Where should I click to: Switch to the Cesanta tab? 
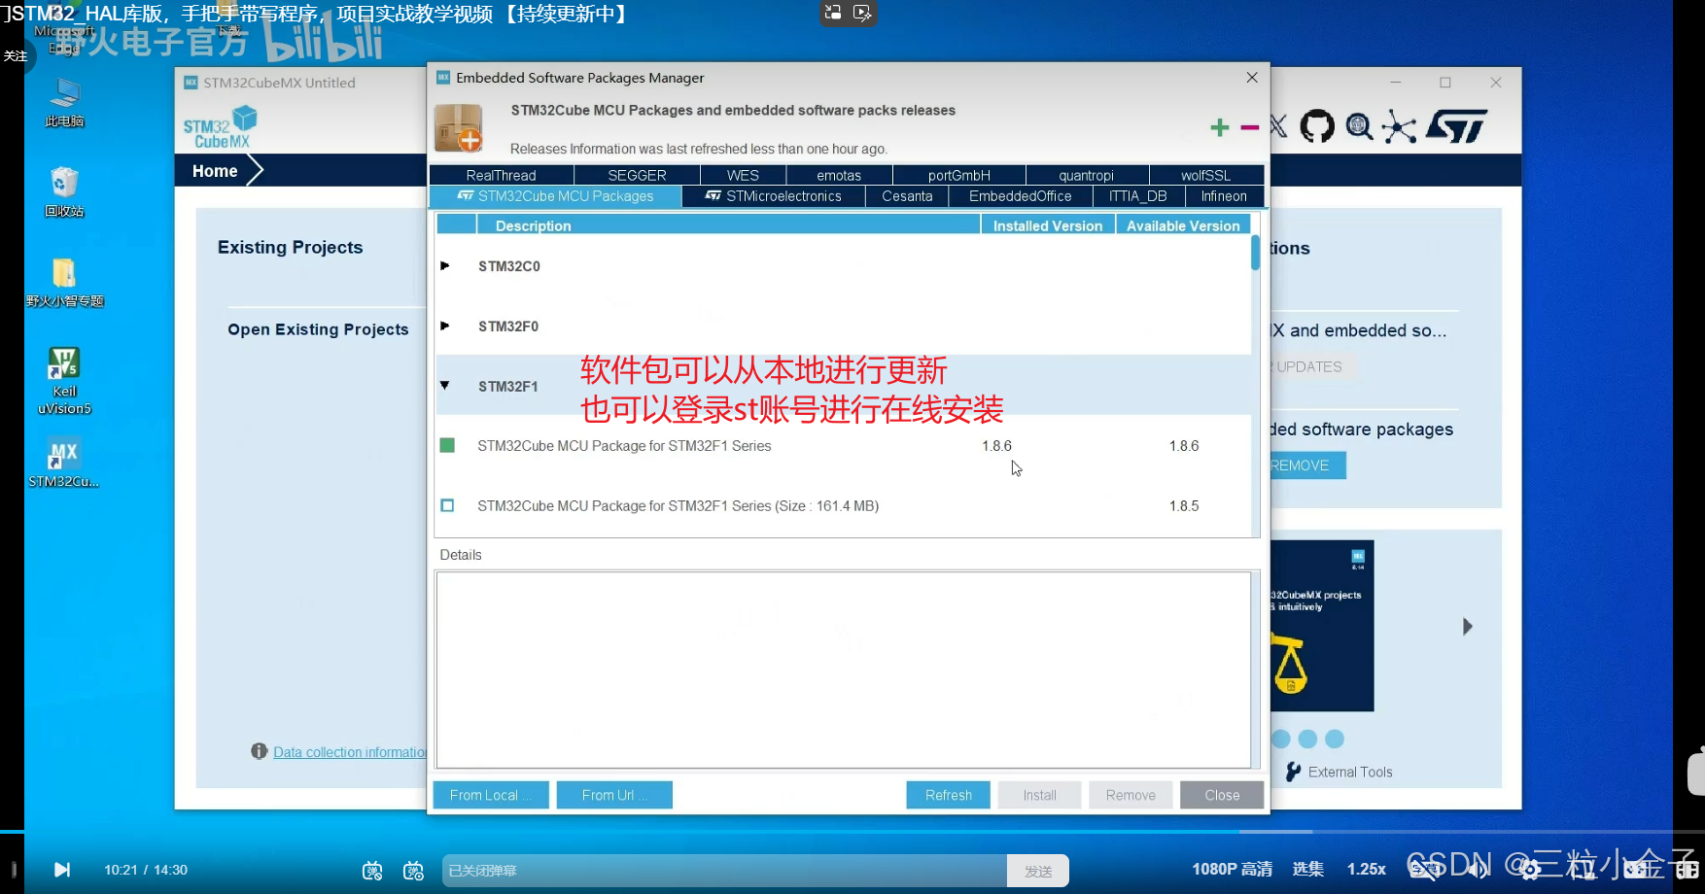907,196
